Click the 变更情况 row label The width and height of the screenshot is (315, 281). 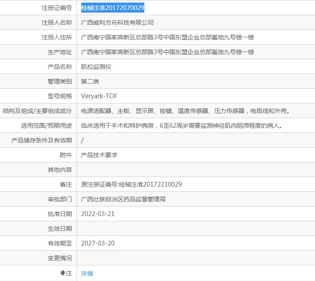pos(60,258)
